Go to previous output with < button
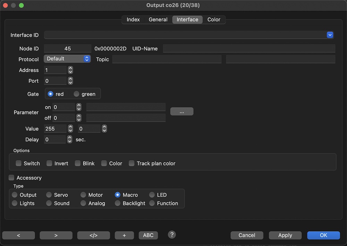Screen dimensions: 347x246 tap(18, 235)
